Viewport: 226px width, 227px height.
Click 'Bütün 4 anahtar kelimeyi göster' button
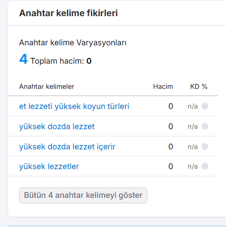pos(83,195)
